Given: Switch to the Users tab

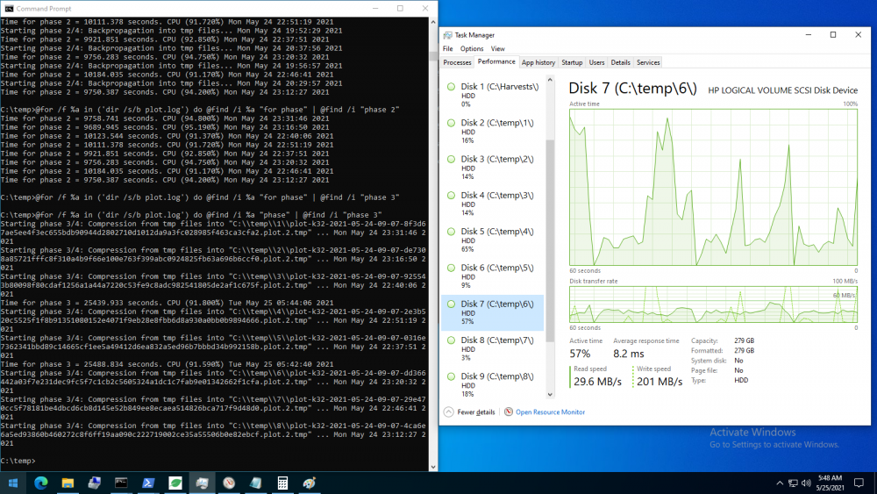Looking at the screenshot, I should tap(596, 62).
